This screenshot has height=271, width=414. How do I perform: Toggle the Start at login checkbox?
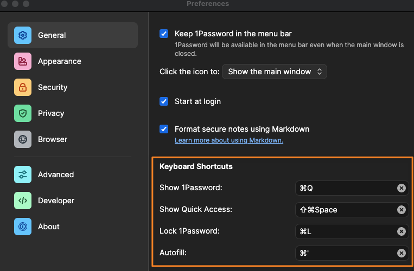164,101
